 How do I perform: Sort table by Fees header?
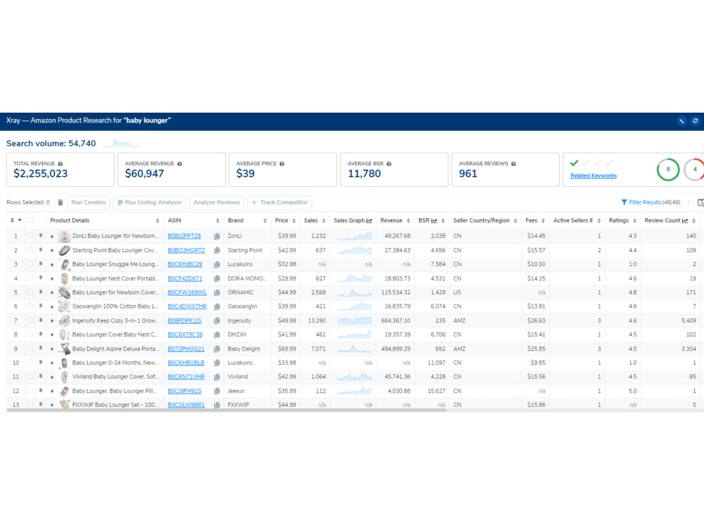[531, 220]
